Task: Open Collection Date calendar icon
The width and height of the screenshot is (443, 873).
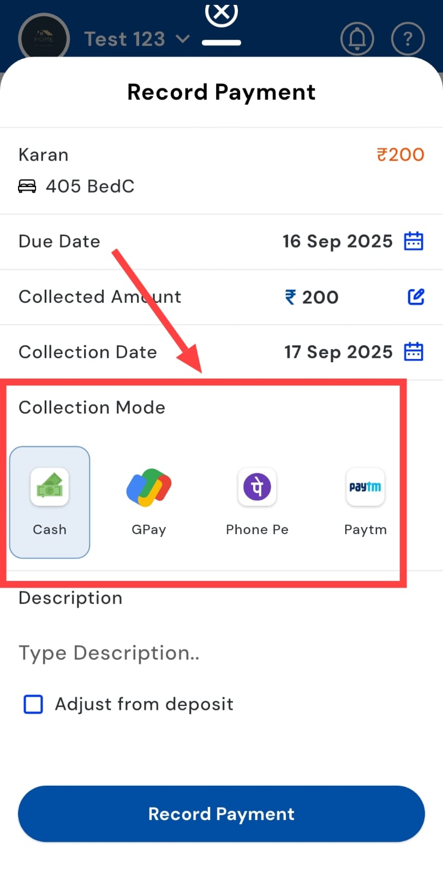Action: (x=414, y=352)
